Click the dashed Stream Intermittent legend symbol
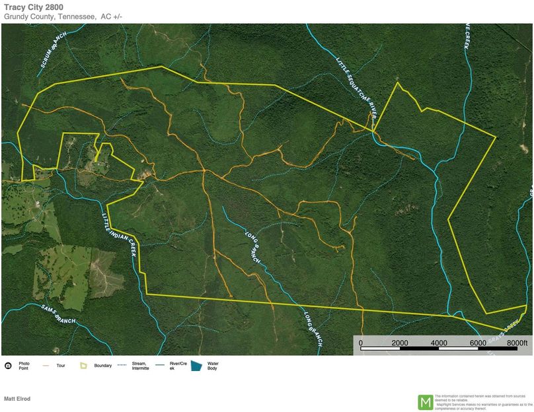 (122, 365)
